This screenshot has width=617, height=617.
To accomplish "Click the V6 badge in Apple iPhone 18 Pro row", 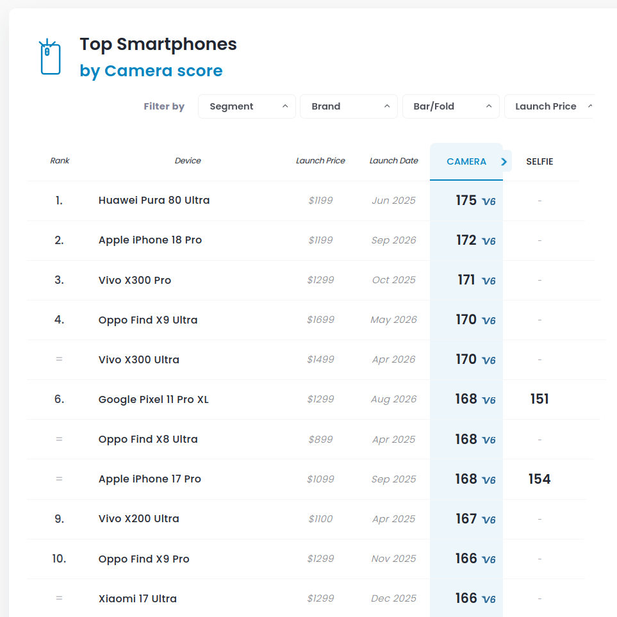I will click(x=489, y=242).
